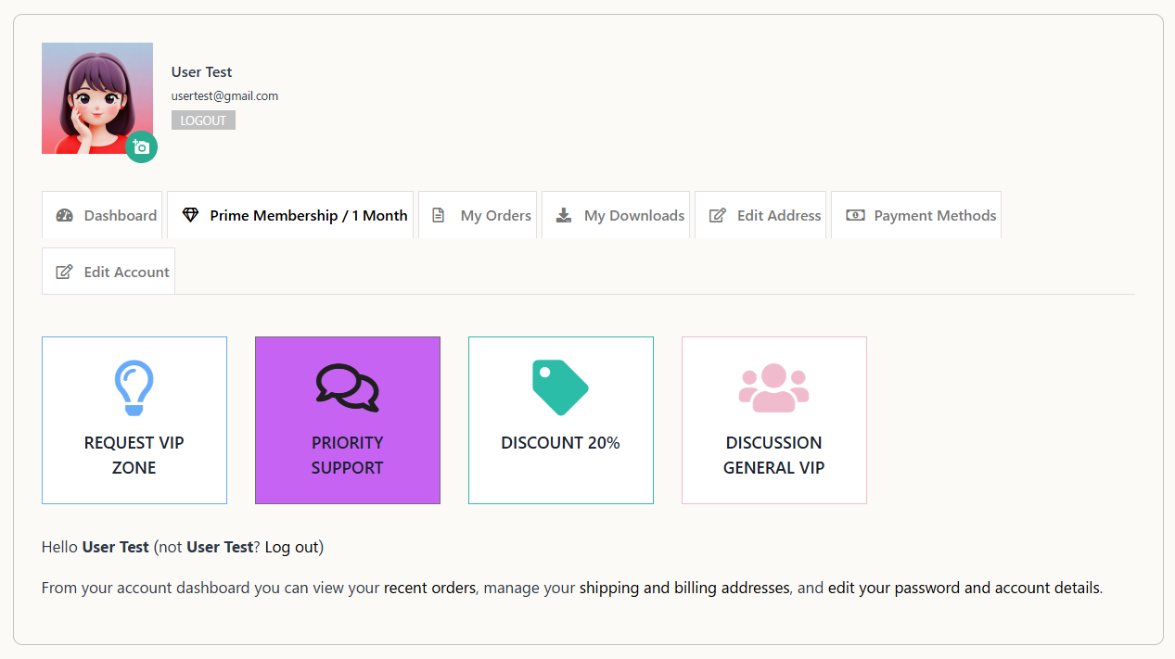Click the pink group users icon
The height and width of the screenshot is (659, 1175).
coord(773,387)
